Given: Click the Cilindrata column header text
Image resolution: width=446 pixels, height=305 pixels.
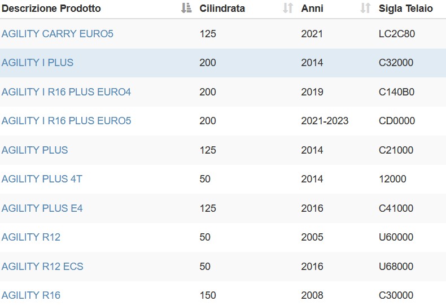Looking at the screenshot, I should pyautogui.click(x=222, y=8).
